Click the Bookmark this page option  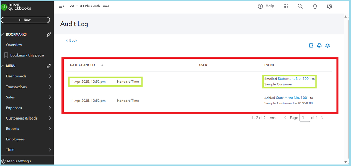pyautogui.click(x=24, y=55)
